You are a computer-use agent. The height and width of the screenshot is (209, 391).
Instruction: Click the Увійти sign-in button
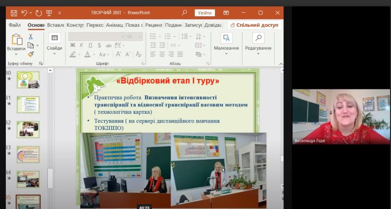pyautogui.click(x=205, y=13)
